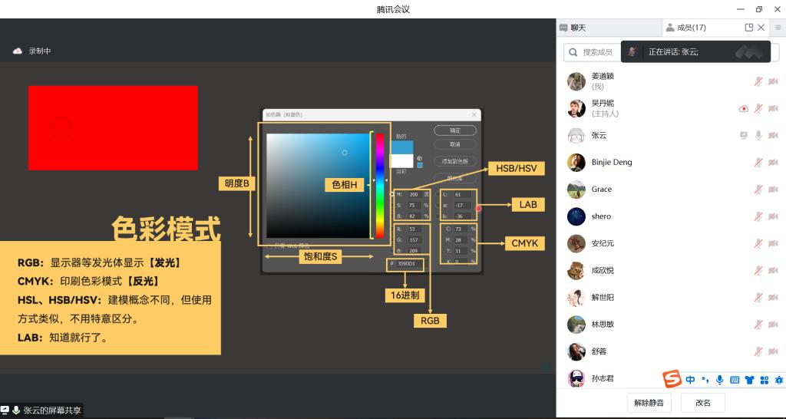The image size is (786, 419).
Task: Toggle Sogou punctuation mode
Action: click(x=705, y=380)
